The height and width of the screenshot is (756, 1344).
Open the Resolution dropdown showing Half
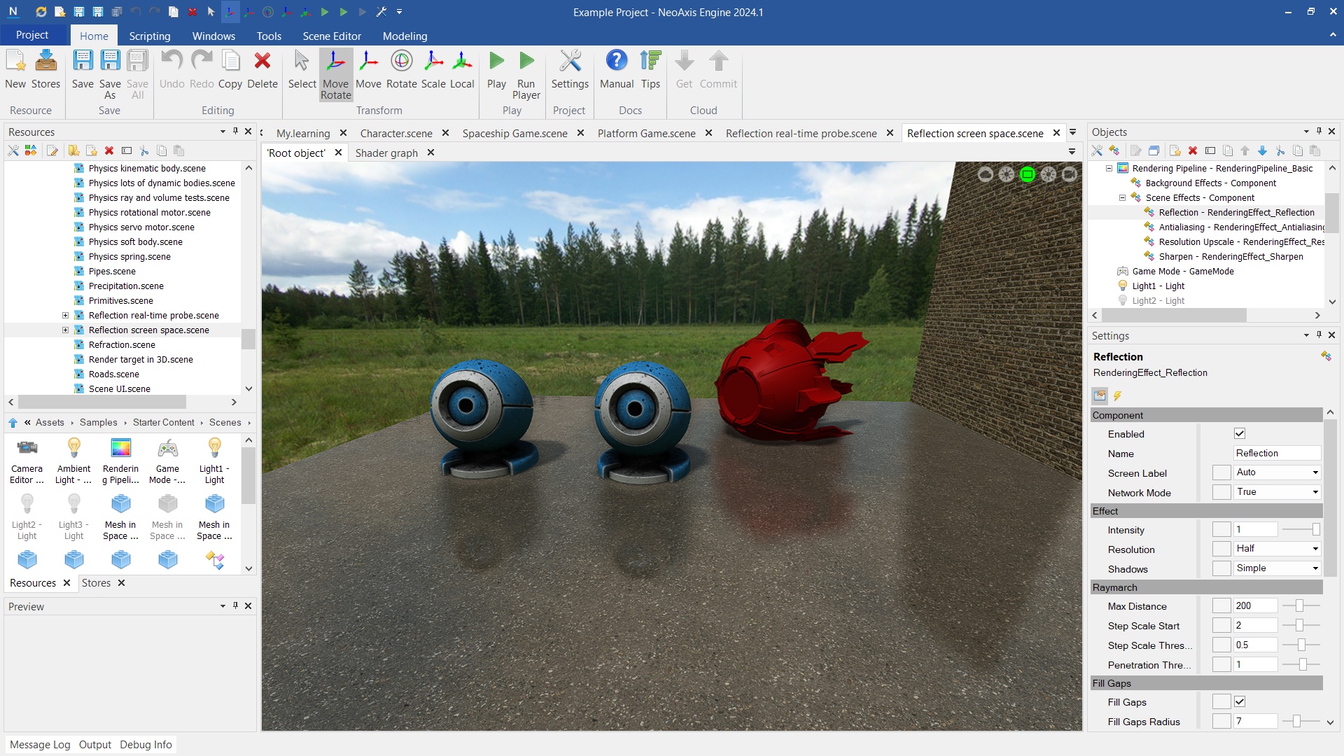[x=1277, y=549]
